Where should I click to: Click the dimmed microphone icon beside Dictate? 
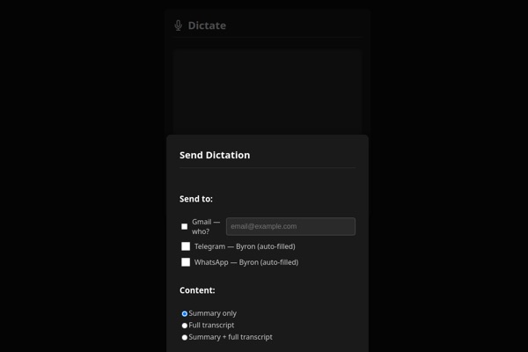pyautogui.click(x=179, y=26)
